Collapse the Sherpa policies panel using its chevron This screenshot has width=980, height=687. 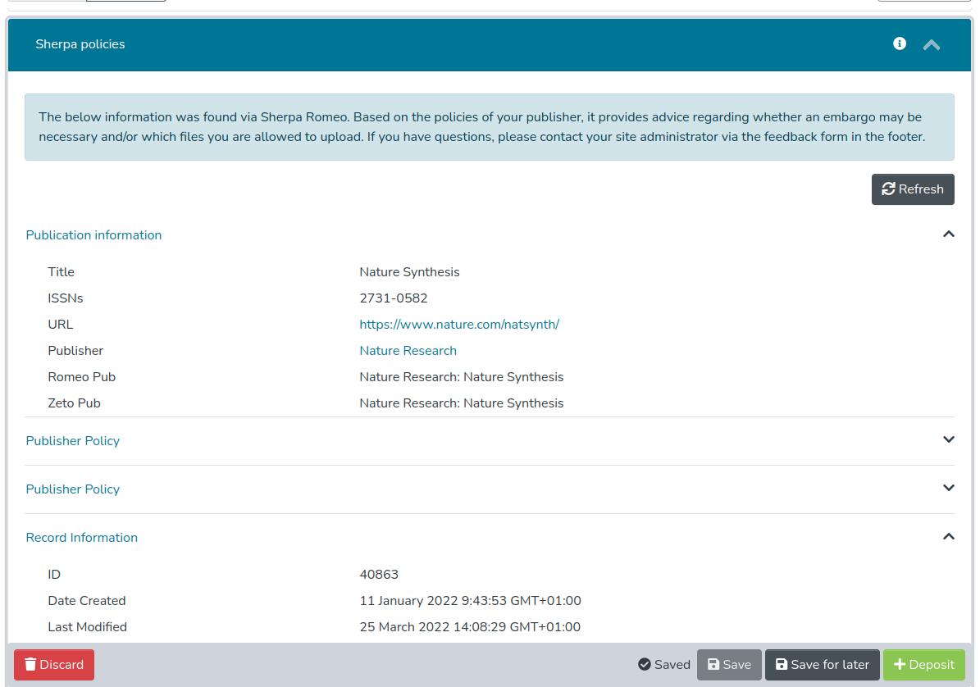pyautogui.click(x=931, y=45)
